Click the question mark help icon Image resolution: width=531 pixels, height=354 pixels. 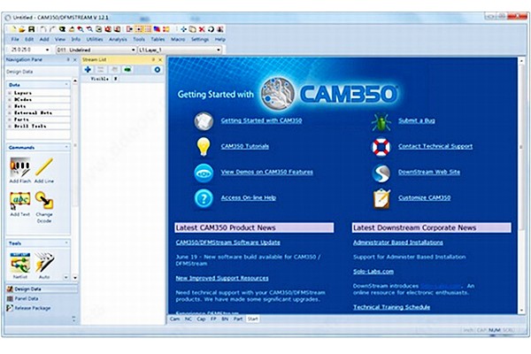tap(204, 198)
